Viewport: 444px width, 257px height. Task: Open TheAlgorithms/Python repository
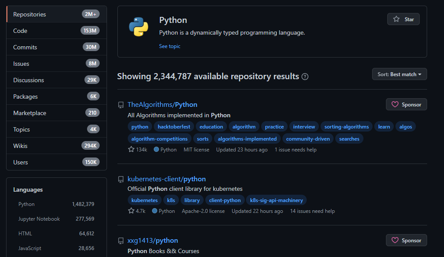[x=162, y=105]
